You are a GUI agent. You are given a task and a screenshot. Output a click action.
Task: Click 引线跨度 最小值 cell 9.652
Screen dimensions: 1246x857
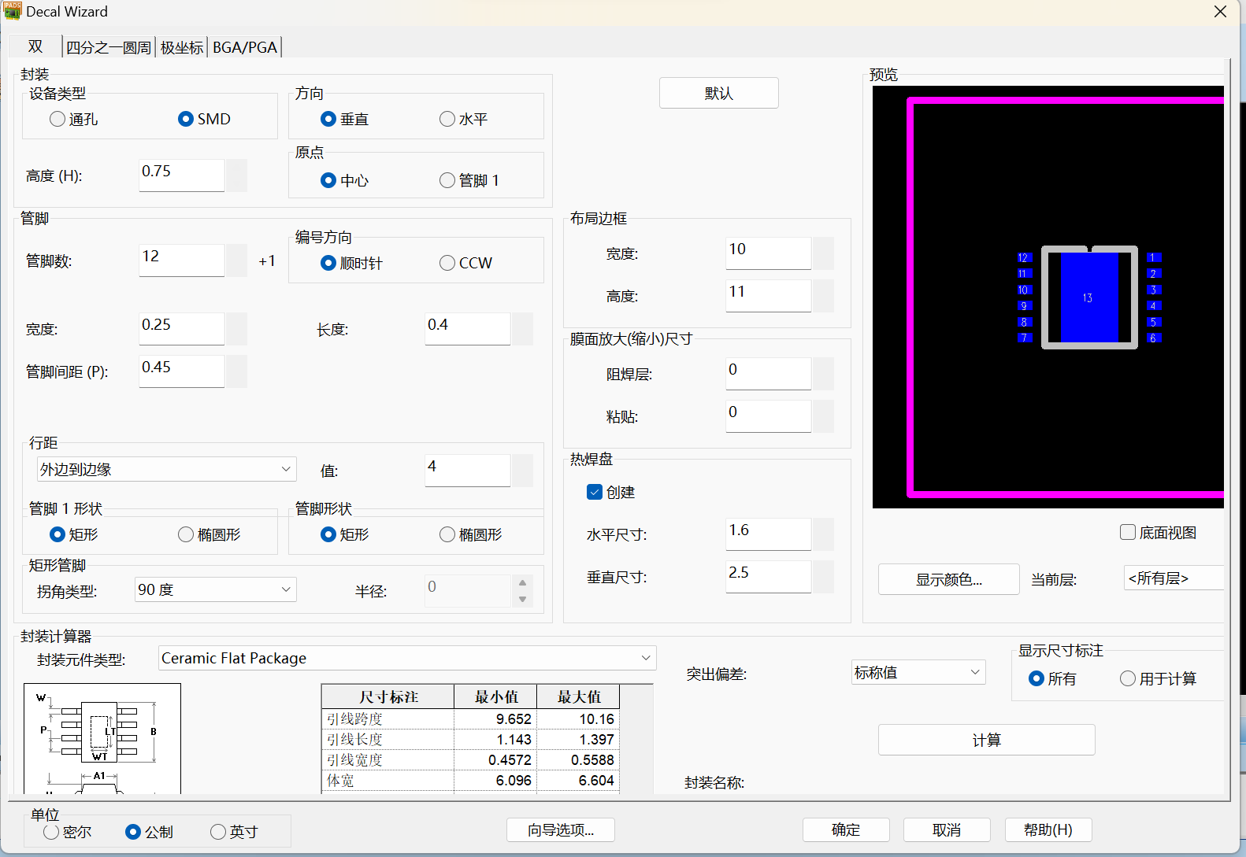click(495, 718)
